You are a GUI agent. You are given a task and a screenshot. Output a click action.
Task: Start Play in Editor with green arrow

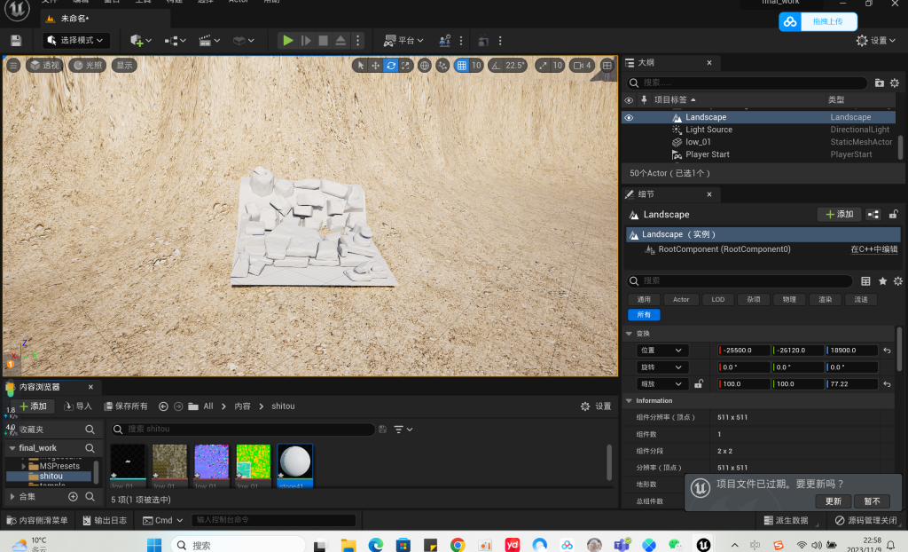click(x=288, y=41)
